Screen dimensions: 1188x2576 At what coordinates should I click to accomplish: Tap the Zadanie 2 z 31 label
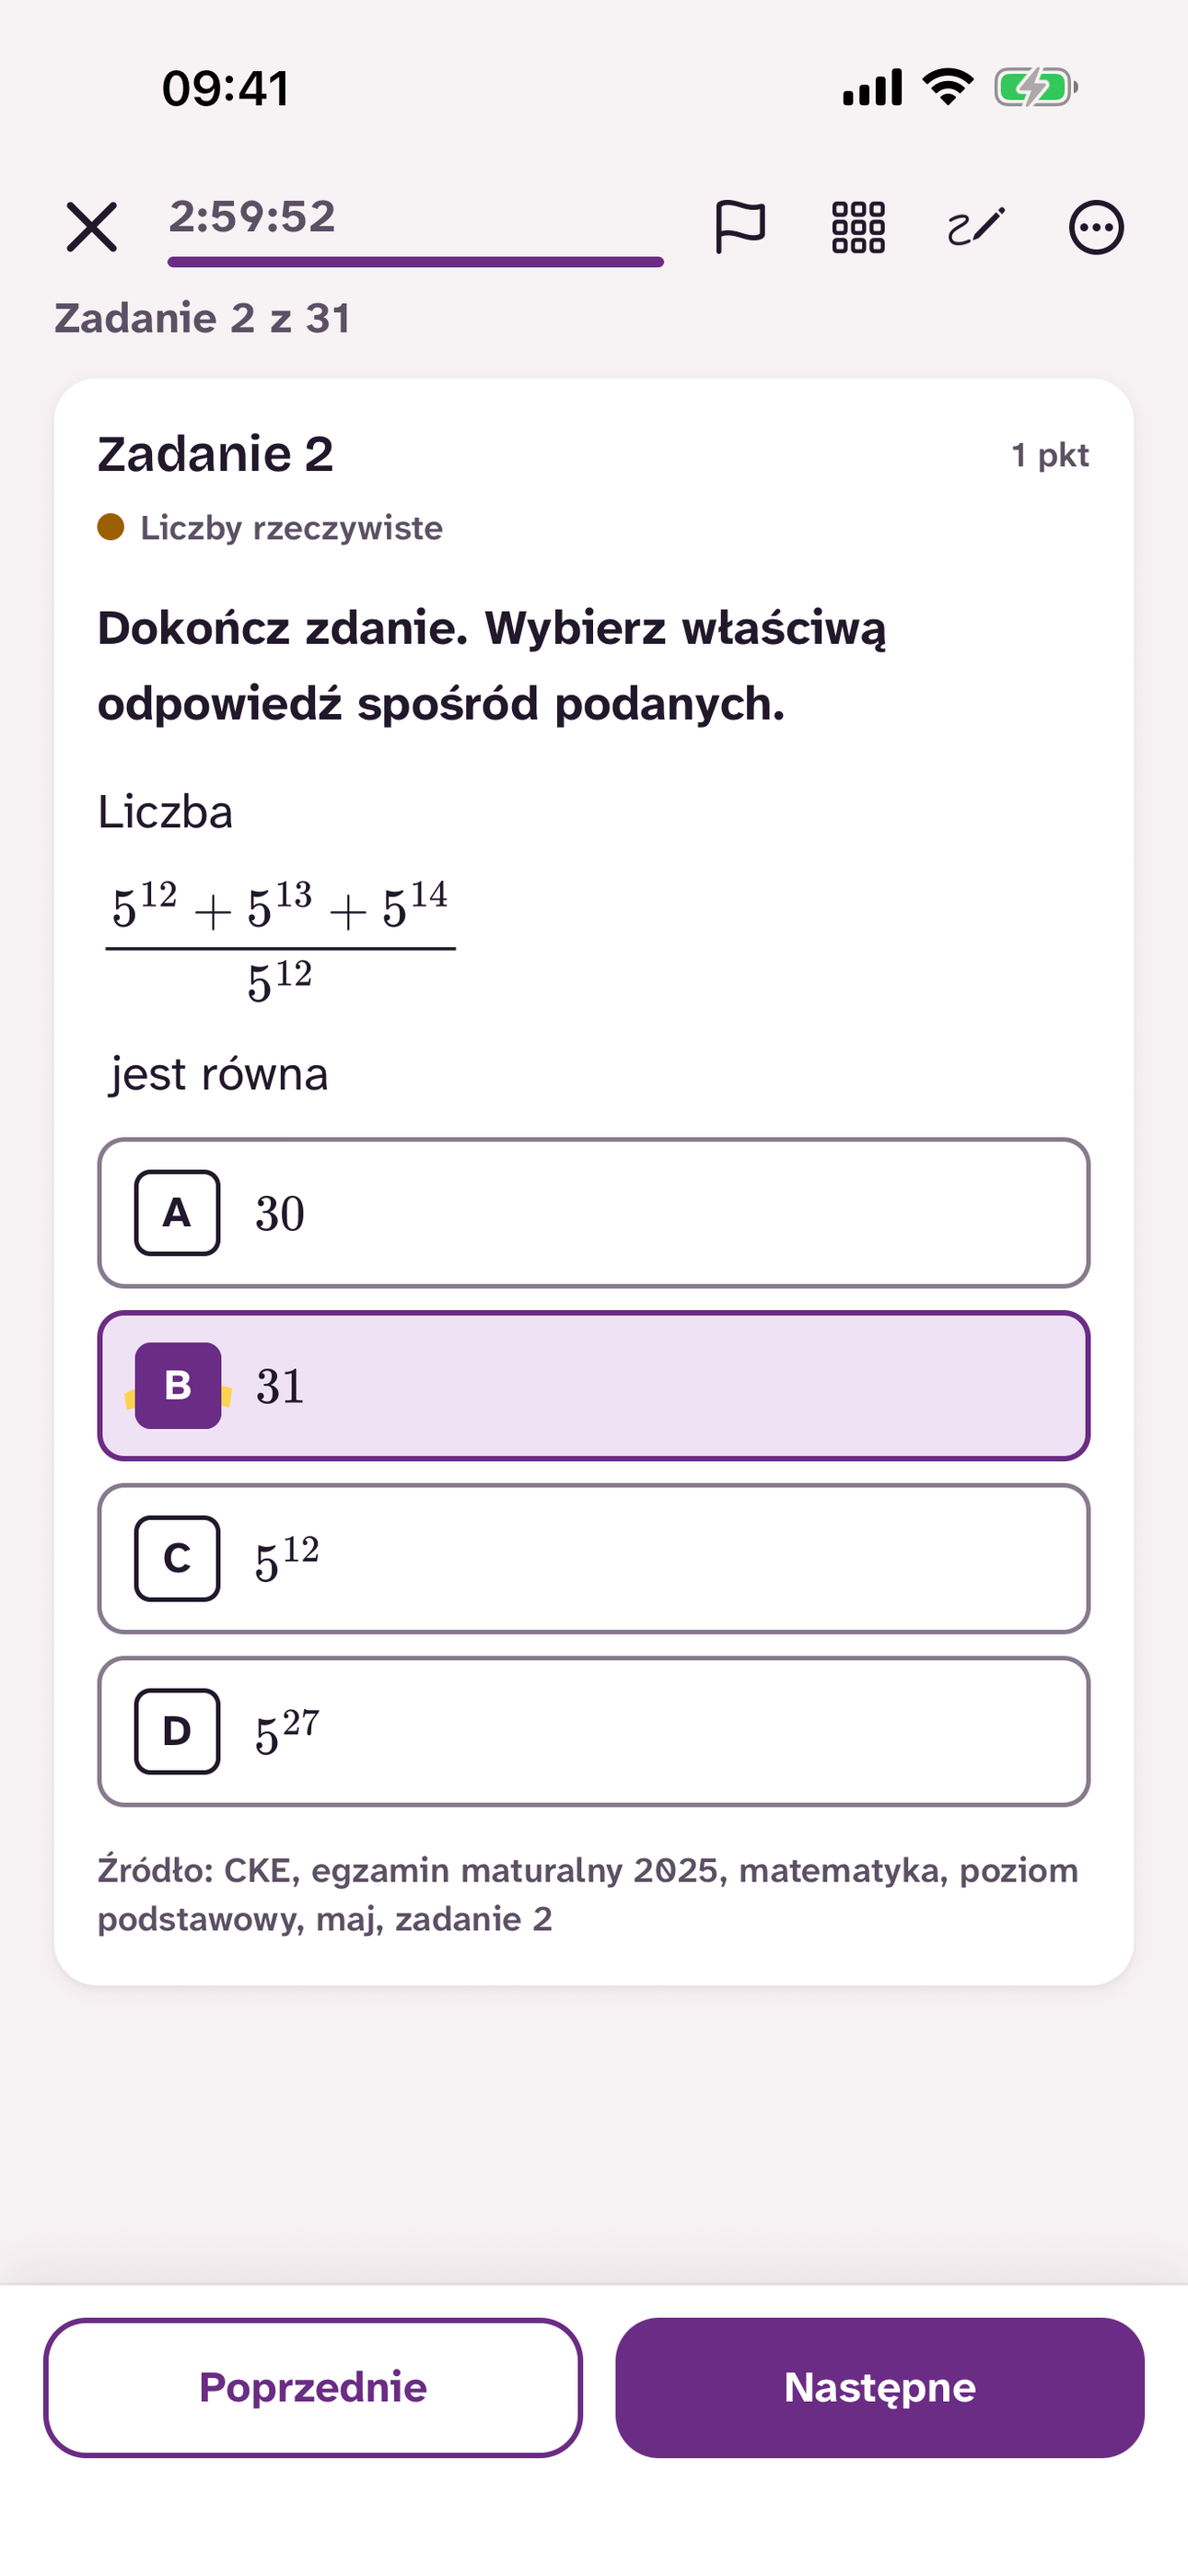tap(203, 318)
